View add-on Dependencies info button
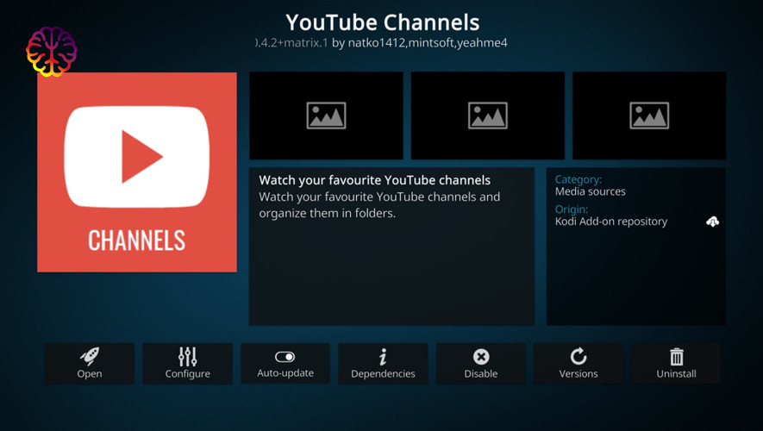The width and height of the screenshot is (763, 431). click(383, 364)
